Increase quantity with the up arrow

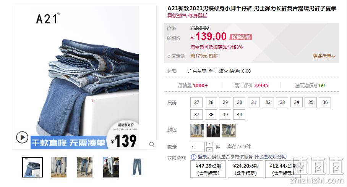(x=209, y=144)
